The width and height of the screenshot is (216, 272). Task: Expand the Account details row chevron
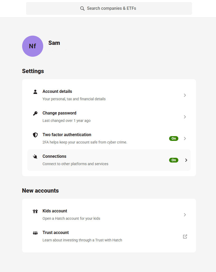tap(185, 95)
